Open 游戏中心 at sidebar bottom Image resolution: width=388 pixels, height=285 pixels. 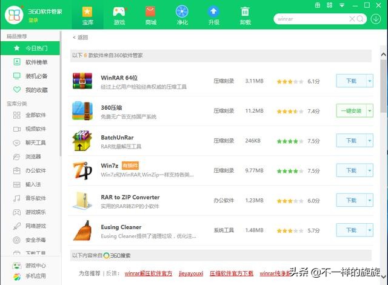29,266
